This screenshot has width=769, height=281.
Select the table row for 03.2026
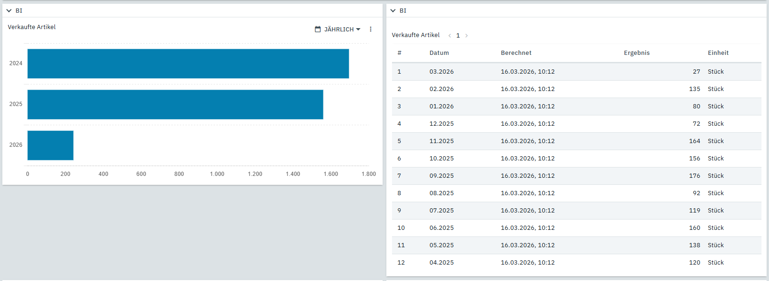576,72
